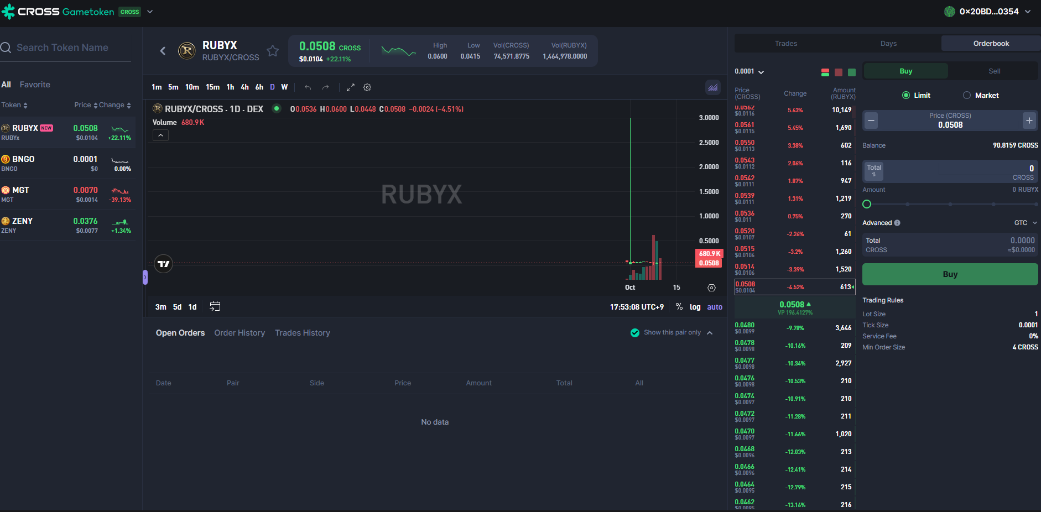1041x512 pixels.
Task: Click the 17:53:08 UTC+9 timezone label
Action: click(637, 307)
